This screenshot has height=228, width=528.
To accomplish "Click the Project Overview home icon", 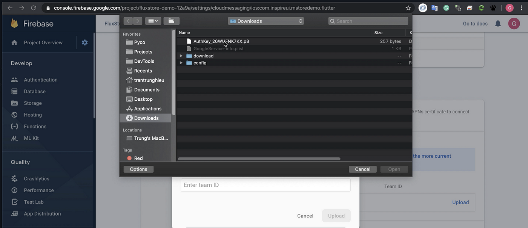I will [x=14, y=42].
